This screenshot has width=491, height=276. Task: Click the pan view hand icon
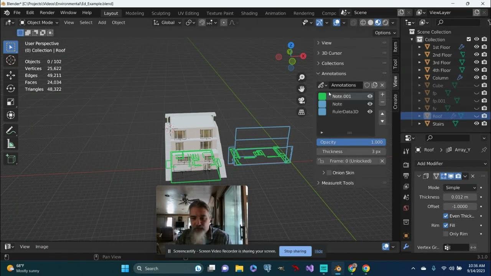click(x=302, y=89)
